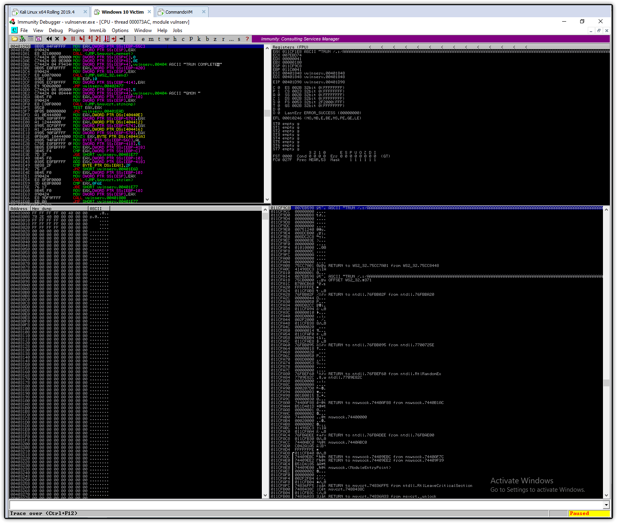Open the Window menu
The image size is (617, 523).
[143, 30]
